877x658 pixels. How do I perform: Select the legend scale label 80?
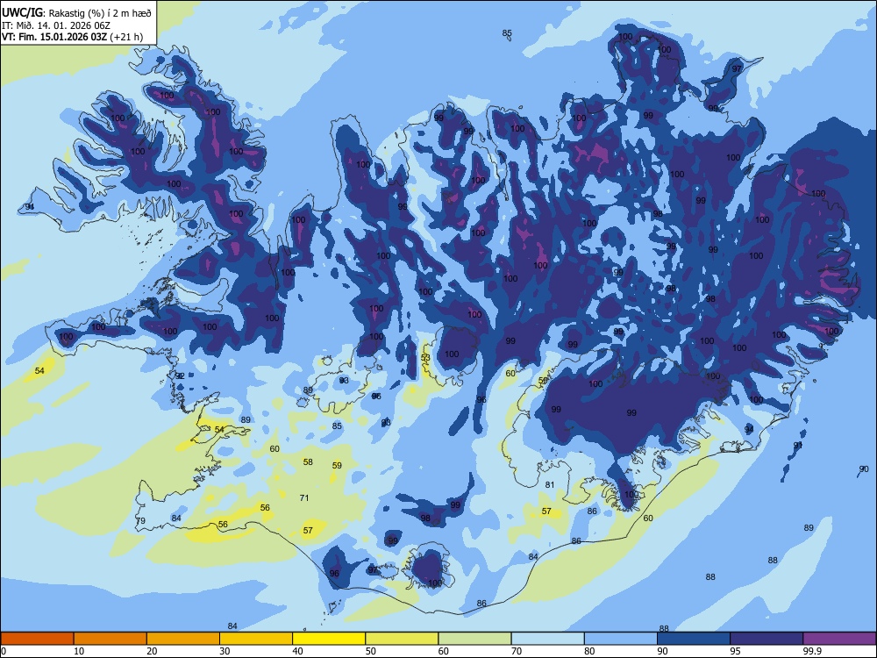tap(589, 651)
